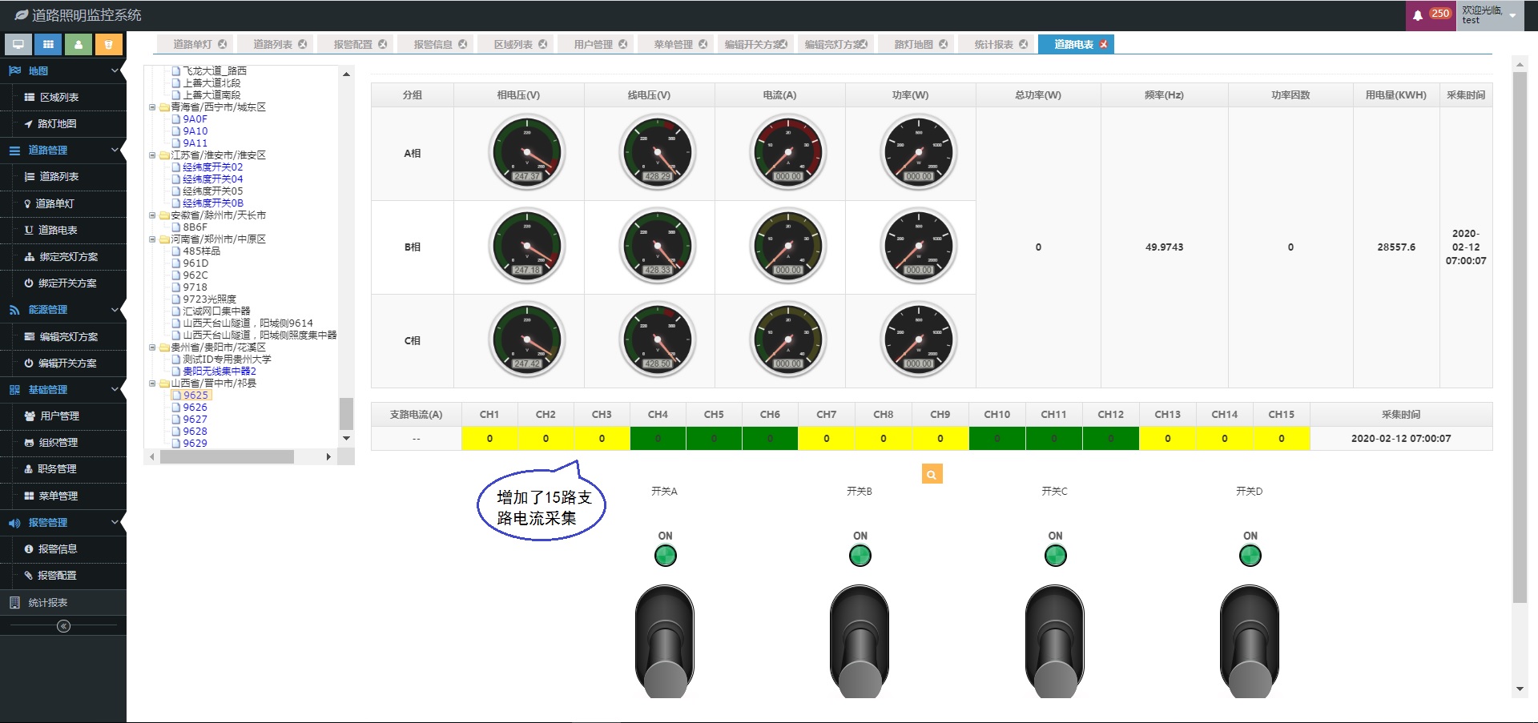Screen dimensions: 1538x723
Task: Toggle the 开关B switch
Action: (860, 641)
